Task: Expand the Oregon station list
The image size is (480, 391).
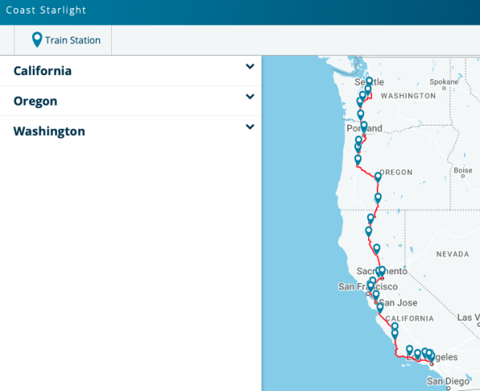Action: (x=250, y=97)
